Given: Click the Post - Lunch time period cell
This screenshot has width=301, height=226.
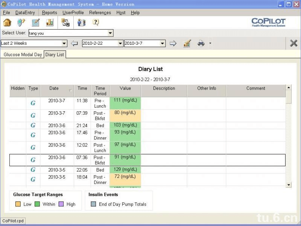Looking at the screenshot, I should click(100, 148).
